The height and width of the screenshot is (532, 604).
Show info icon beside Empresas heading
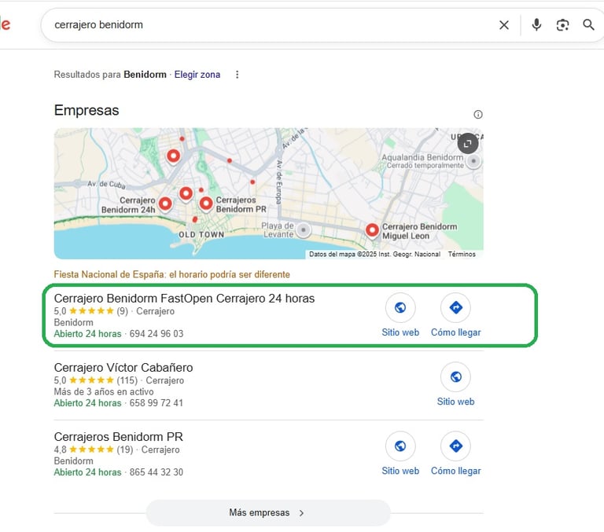coord(478,114)
